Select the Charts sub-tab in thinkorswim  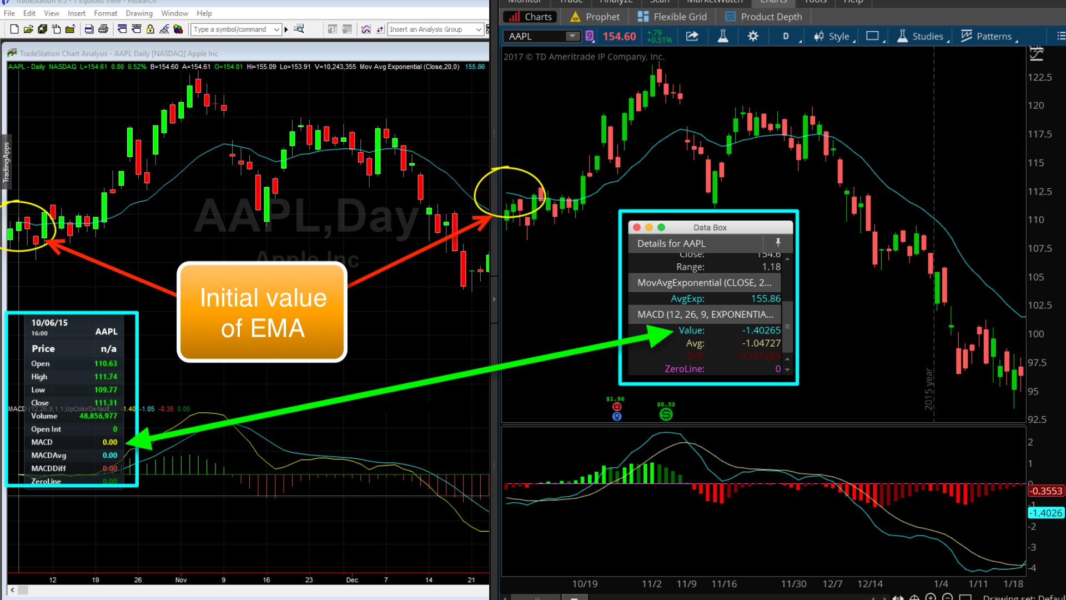[x=530, y=17]
